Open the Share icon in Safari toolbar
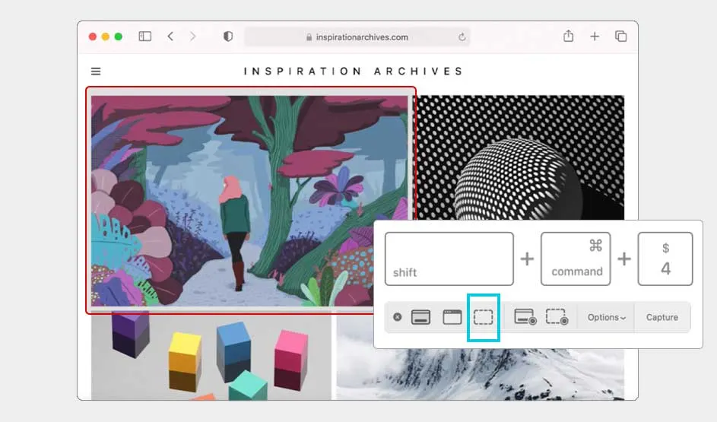The width and height of the screenshot is (717, 422). coord(569,36)
